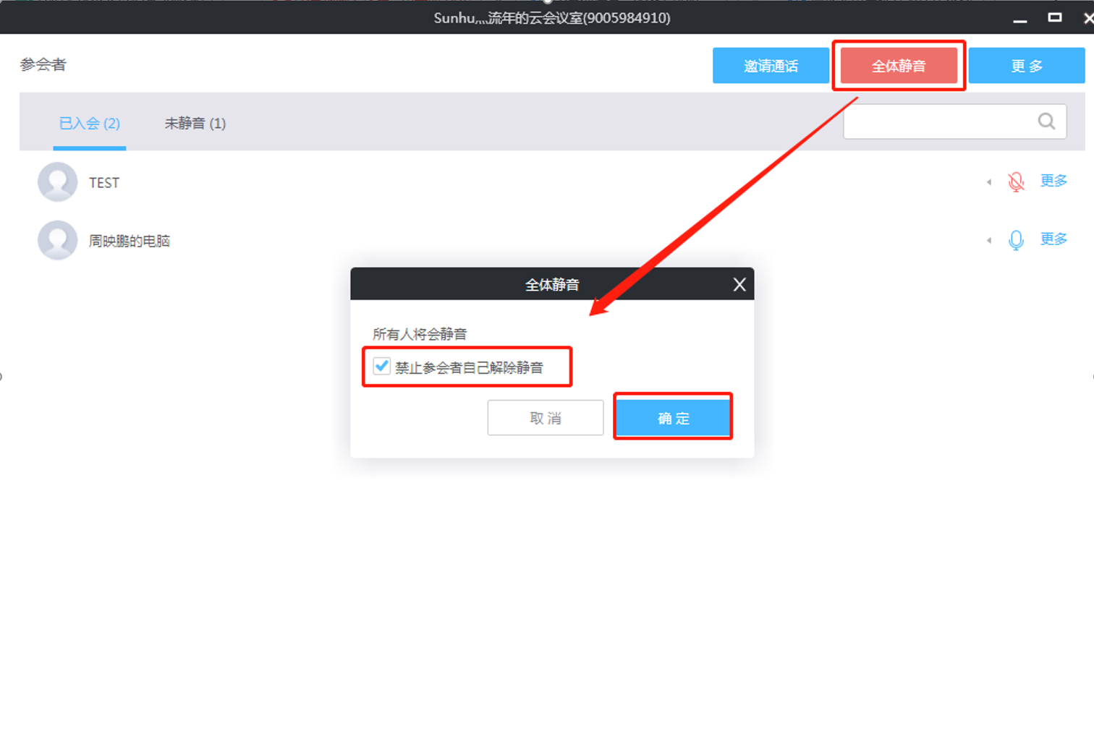Screen dimensions: 1094x744
Task: Open 更多 options for TEST
Action: (1053, 181)
